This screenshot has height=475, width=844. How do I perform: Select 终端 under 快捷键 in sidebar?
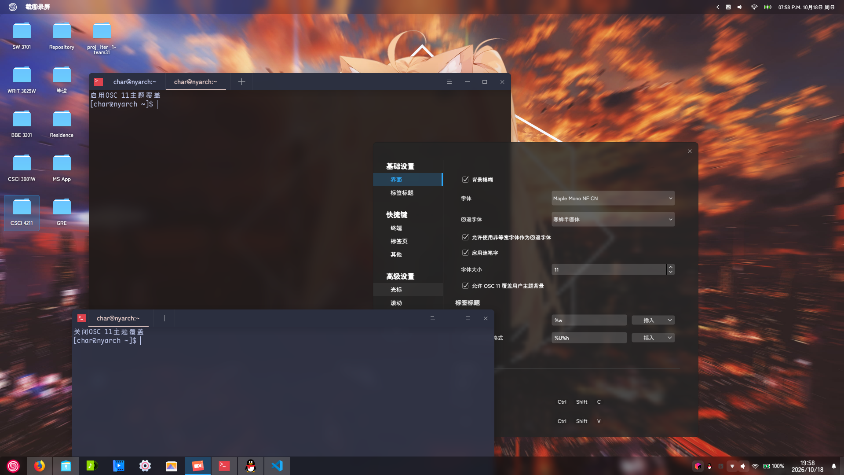click(x=408, y=228)
